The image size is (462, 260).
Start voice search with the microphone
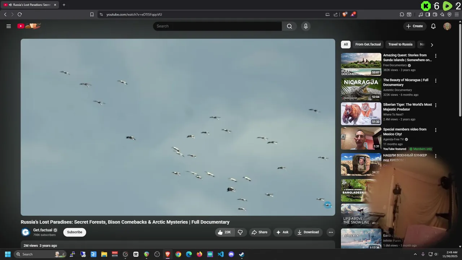click(306, 26)
